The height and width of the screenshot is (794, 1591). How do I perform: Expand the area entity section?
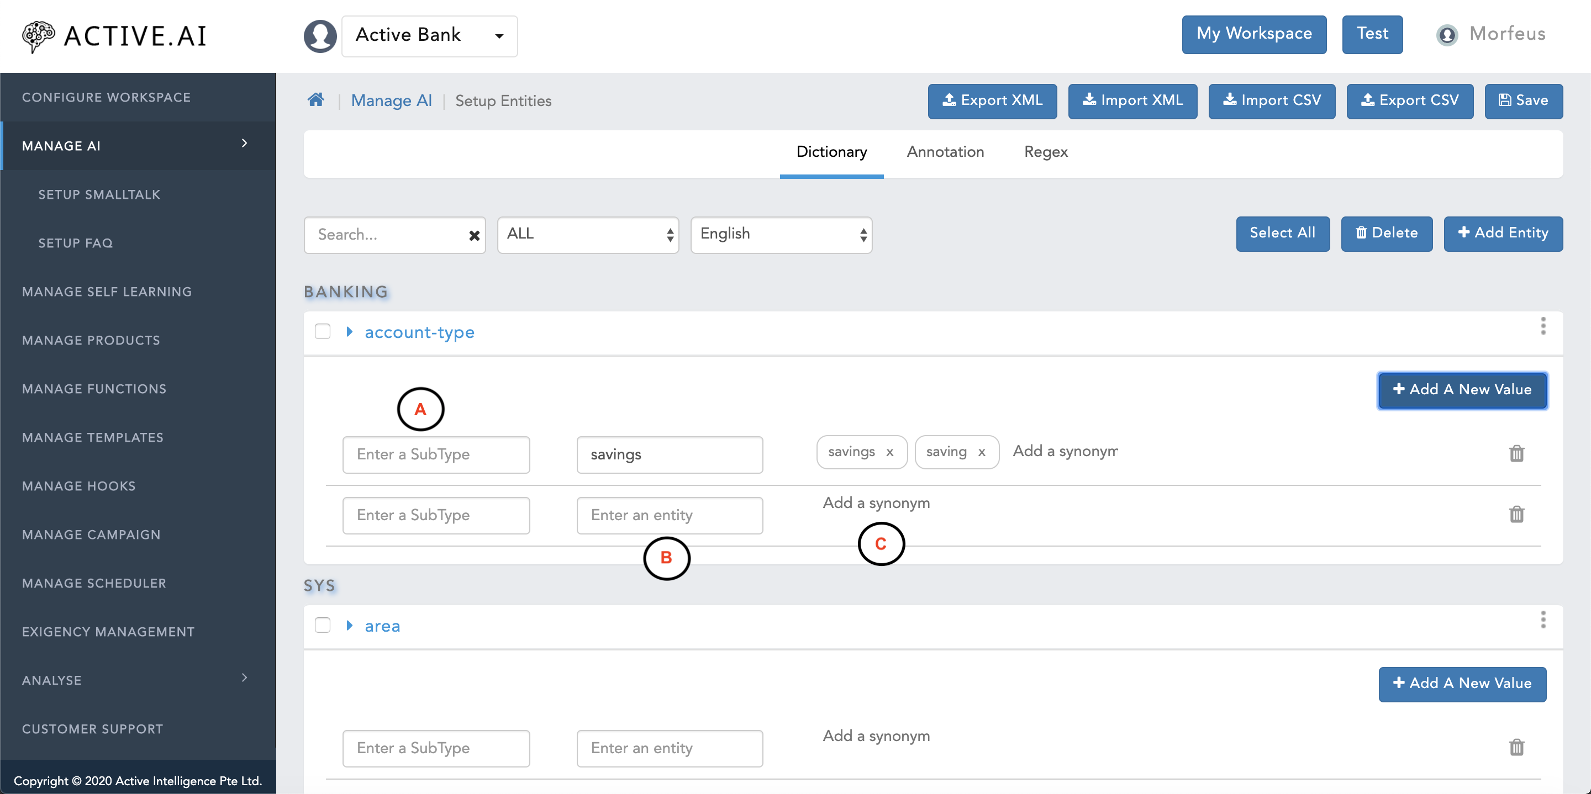[x=353, y=626]
